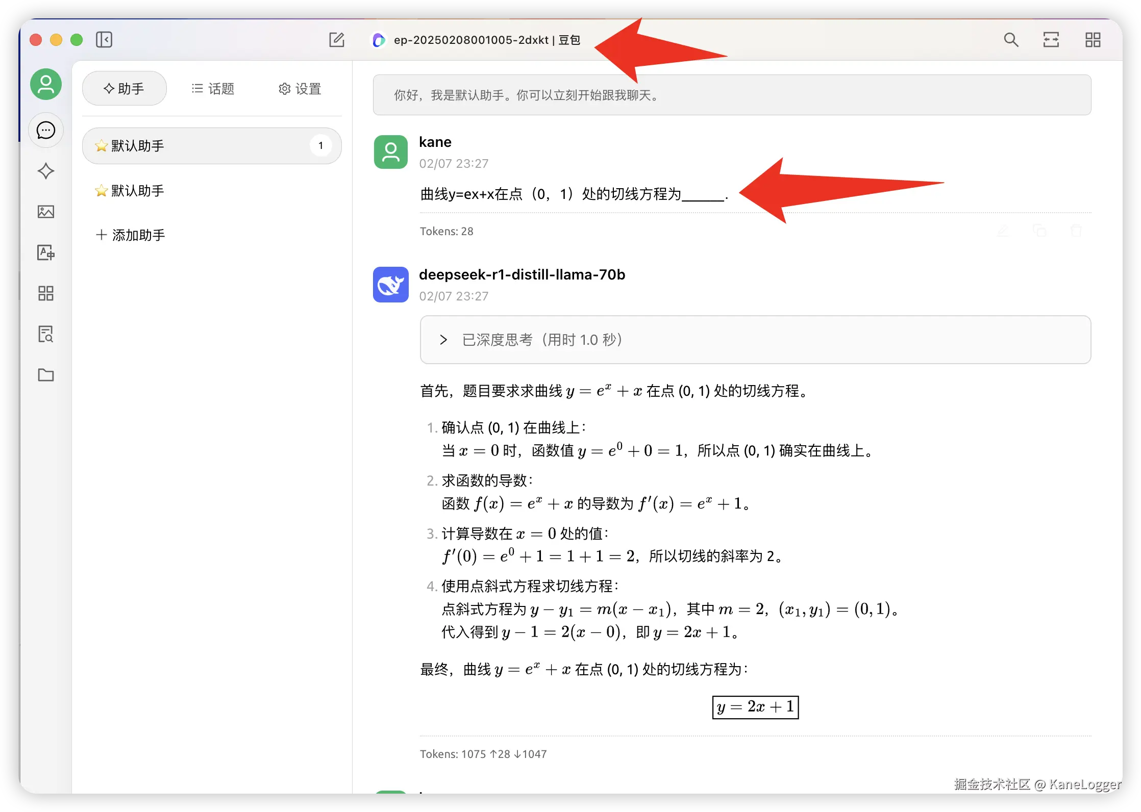This screenshot has width=1141, height=812.
Task: Select the second 默认助手 in list
Action: [138, 191]
